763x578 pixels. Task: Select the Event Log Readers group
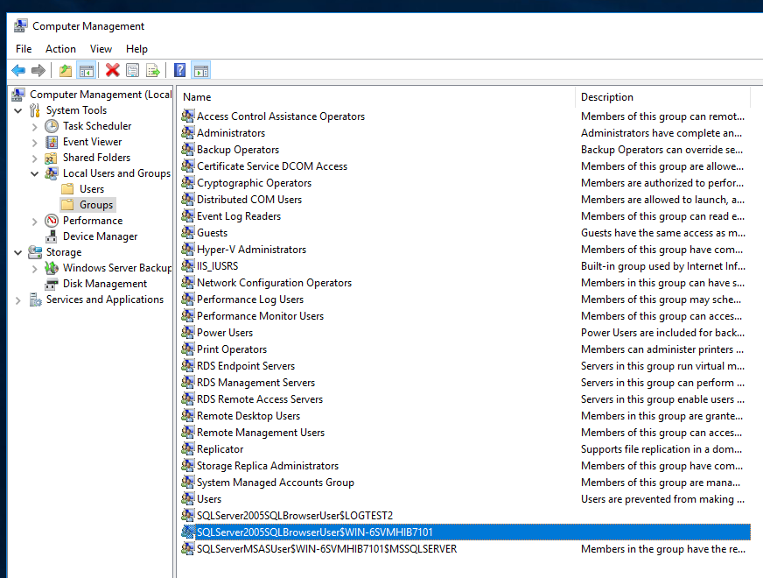[239, 215]
